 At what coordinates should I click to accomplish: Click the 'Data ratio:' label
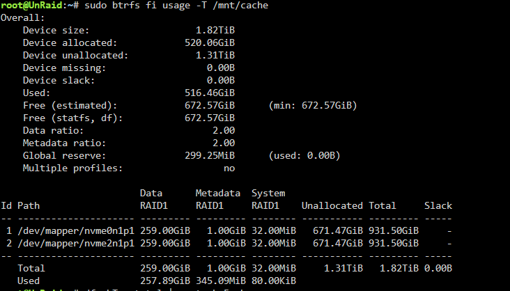(54, 131)
